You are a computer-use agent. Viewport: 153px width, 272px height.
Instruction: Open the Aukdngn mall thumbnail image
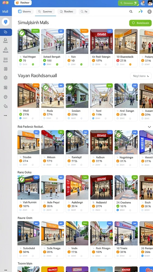coord(77,187)
